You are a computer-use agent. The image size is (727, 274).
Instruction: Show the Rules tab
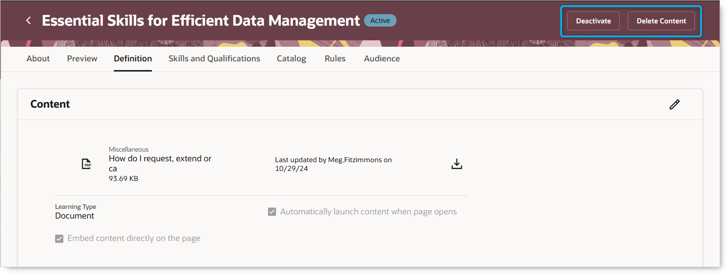tap(335, 59)
